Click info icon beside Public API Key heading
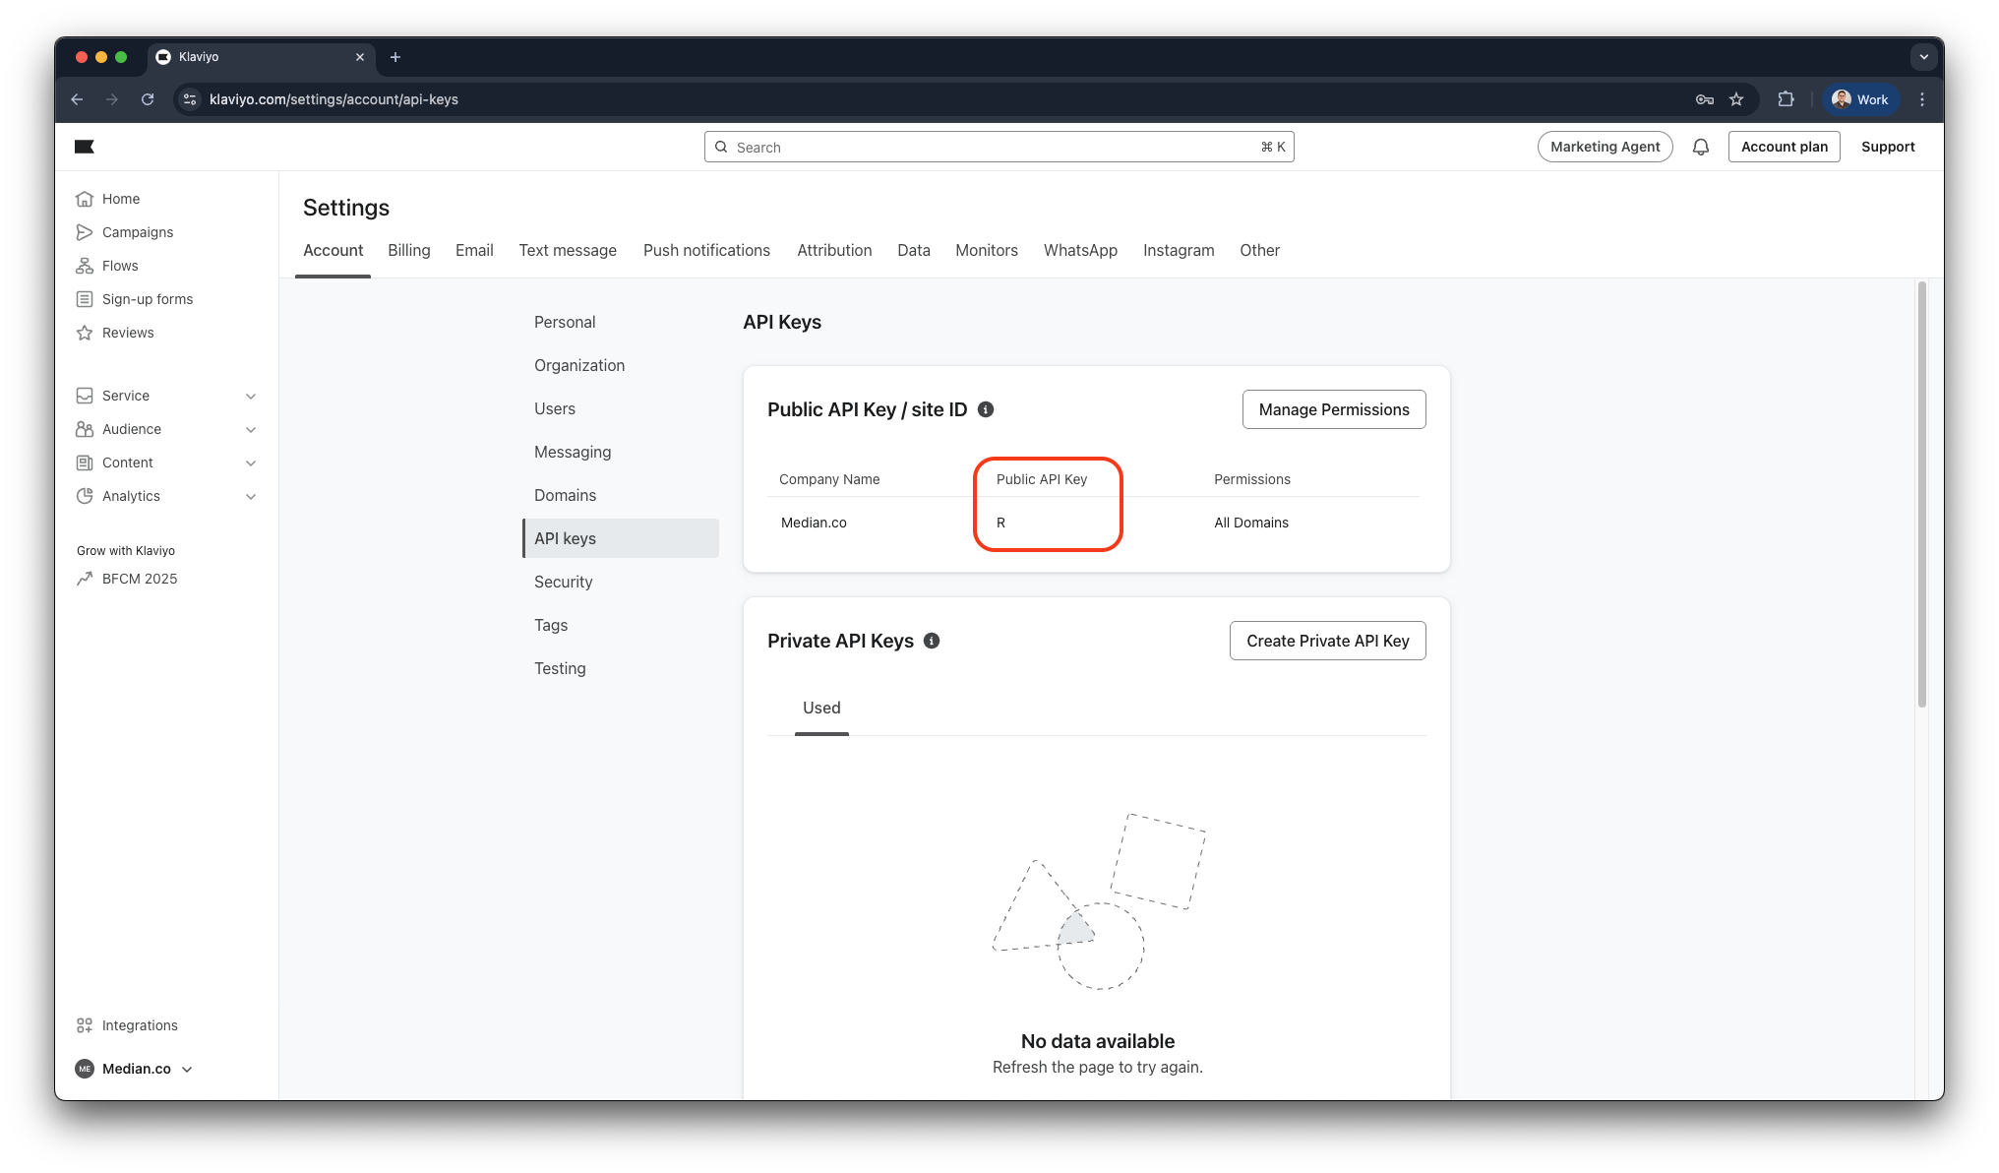The height and width of the screenshot is (1173, 1999). (x=986, y=409)
